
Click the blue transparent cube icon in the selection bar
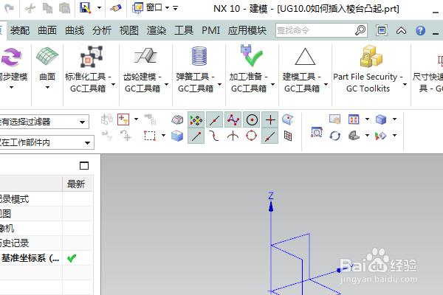(x=177, y=136)
